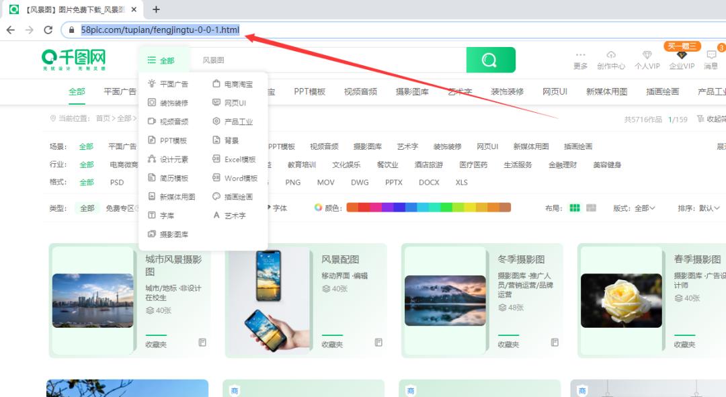The image size is (726, 397).
Task: Click the 个人VIP diamond icon
Action: pos(647,55)
